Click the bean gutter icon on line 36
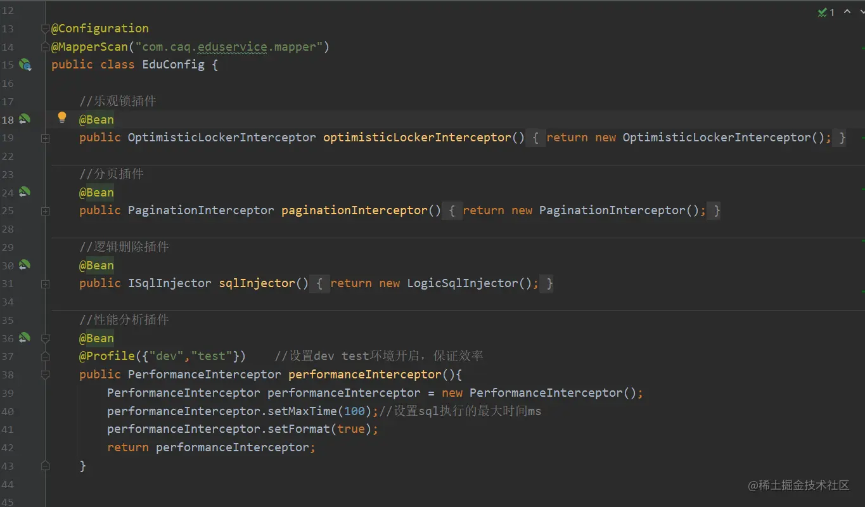Screen dimensions: 865x507 25,338
